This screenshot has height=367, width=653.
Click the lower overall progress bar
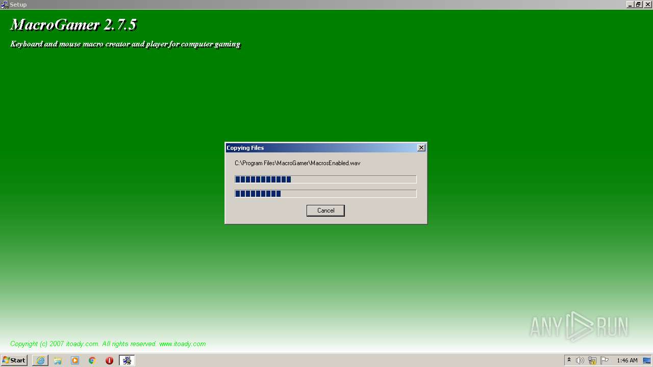pyautogui.click(x=325, y=194)
